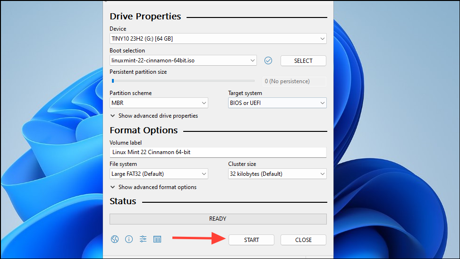Click the Volume label caption
Viewport: 460px width, 259px height.
(126, 143)
